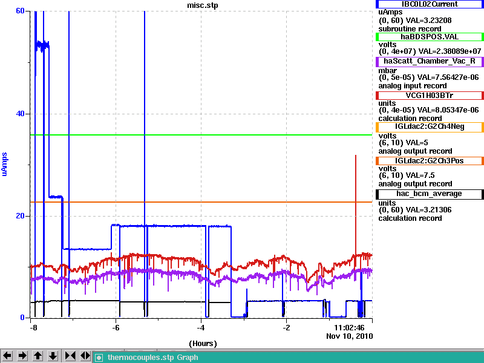Screen dimensions: 484x363
Task: Click the 60 tick on the y-axis
Action: click(x=20, y=11)
